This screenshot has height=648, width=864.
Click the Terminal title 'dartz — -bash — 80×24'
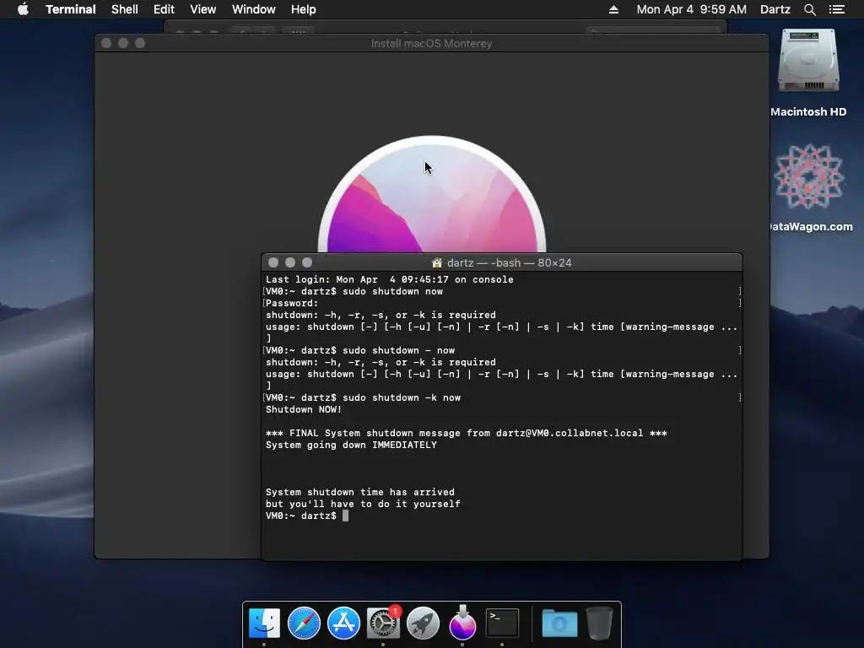tap(509, 263)
